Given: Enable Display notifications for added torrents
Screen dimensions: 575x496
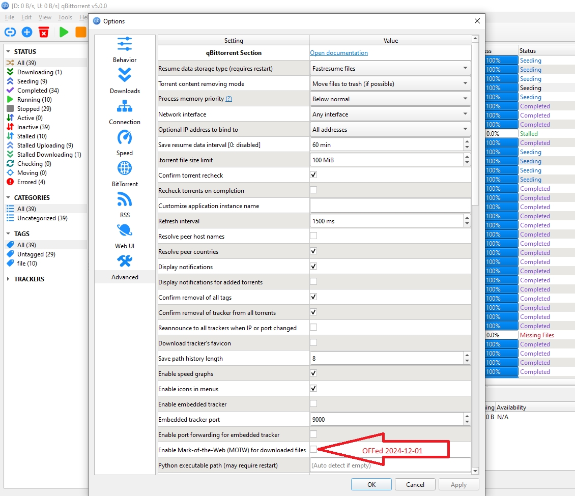Looking at the screenshot, I should [x=313, y=281].
